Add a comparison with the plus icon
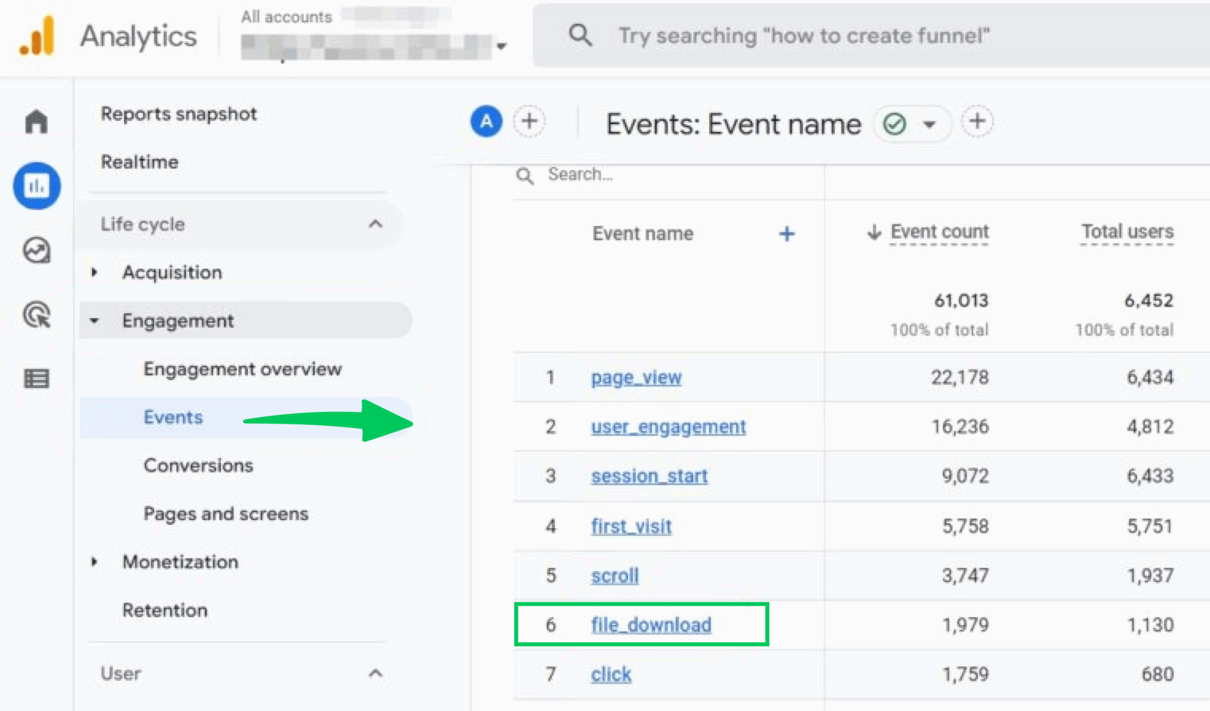 (x=529, y=121)
